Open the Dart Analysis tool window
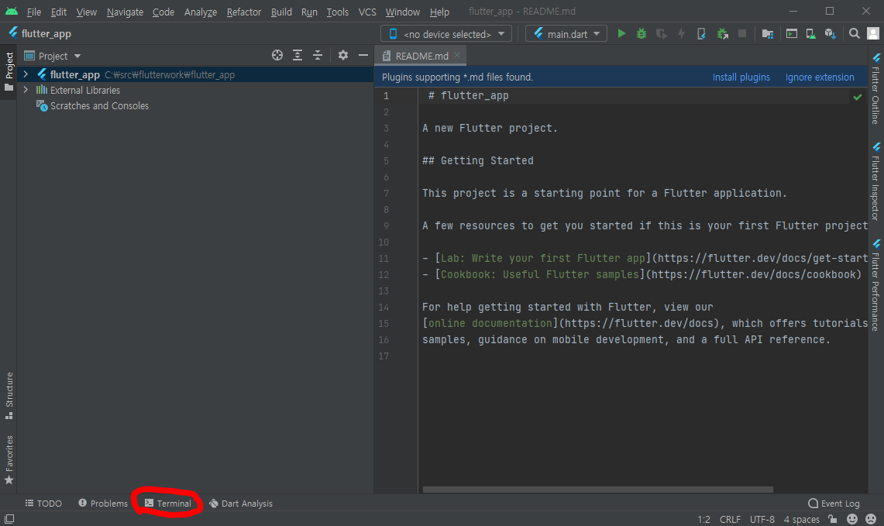The height and width of the screenshot is (526, 884). tap(241, 504)
